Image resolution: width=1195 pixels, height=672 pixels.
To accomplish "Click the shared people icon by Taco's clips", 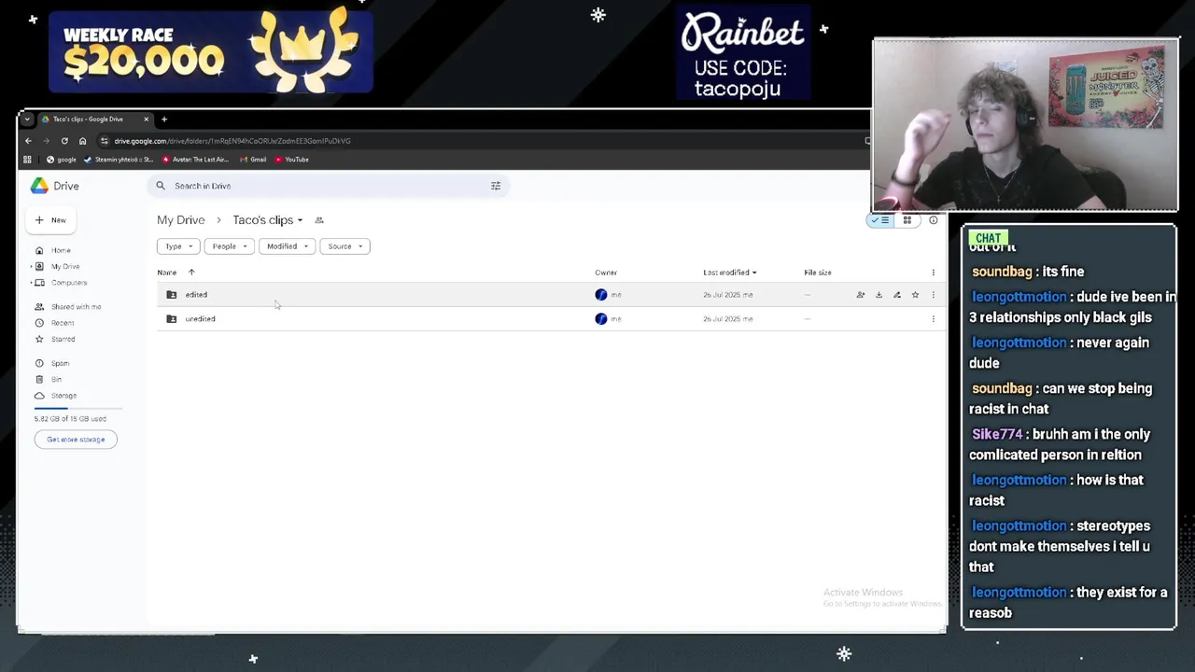I will pyautogui.click(x=319, y=220).
